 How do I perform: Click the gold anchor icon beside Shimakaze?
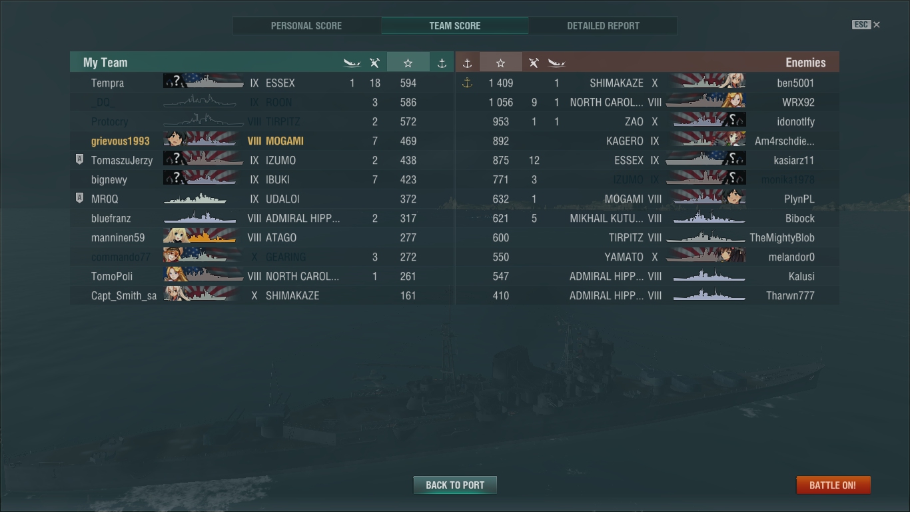click(x=467, y=83)
